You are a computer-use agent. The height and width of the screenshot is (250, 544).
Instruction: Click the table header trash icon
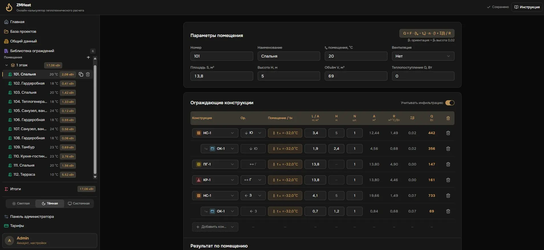pyautogui.click(x=448, y=118)
